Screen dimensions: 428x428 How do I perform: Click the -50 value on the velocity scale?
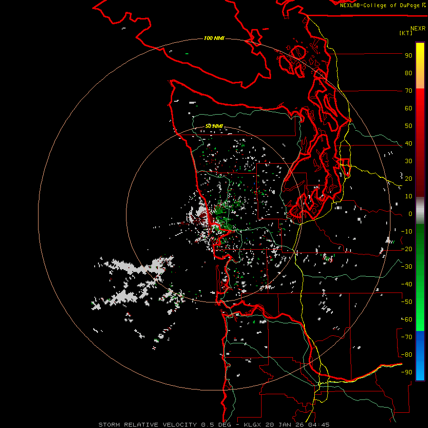coord(407,302)
